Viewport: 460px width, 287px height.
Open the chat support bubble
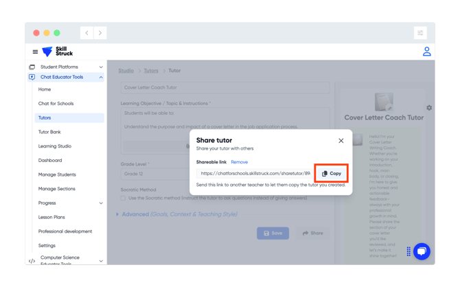tap(422, 251)
